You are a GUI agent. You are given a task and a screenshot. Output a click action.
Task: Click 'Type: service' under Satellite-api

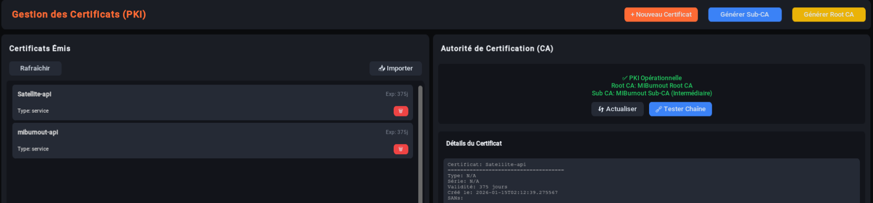[33, 111]
